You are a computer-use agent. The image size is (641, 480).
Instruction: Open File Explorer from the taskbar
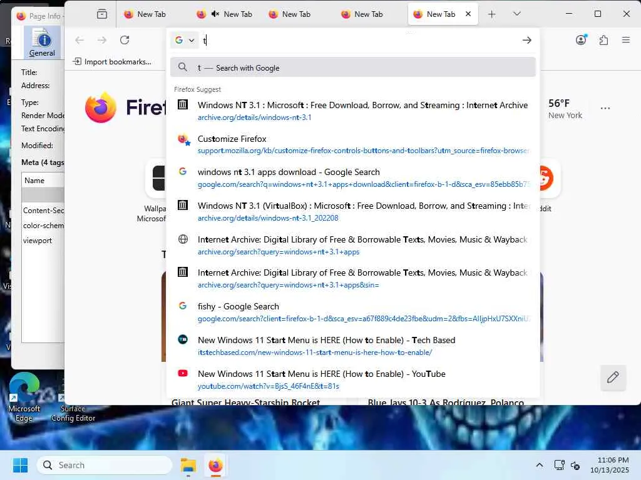(188, 465)
